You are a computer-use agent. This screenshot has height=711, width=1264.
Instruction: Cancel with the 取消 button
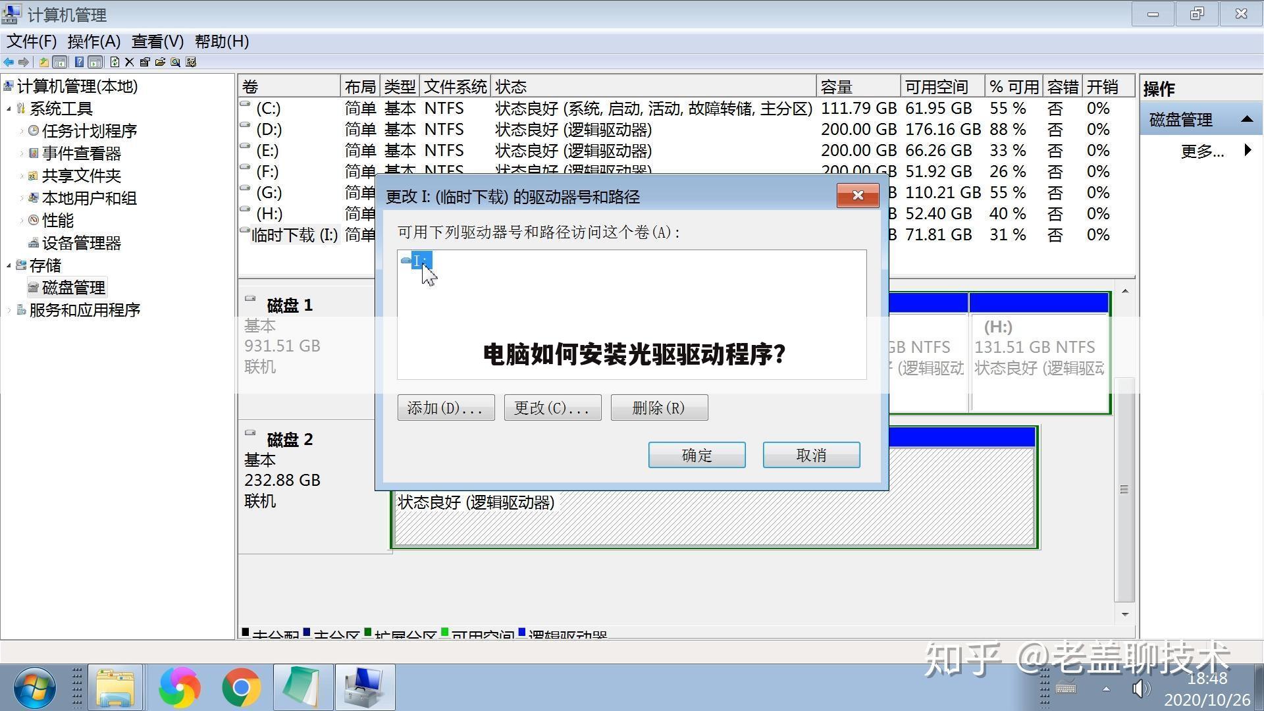tap(811, 455)
